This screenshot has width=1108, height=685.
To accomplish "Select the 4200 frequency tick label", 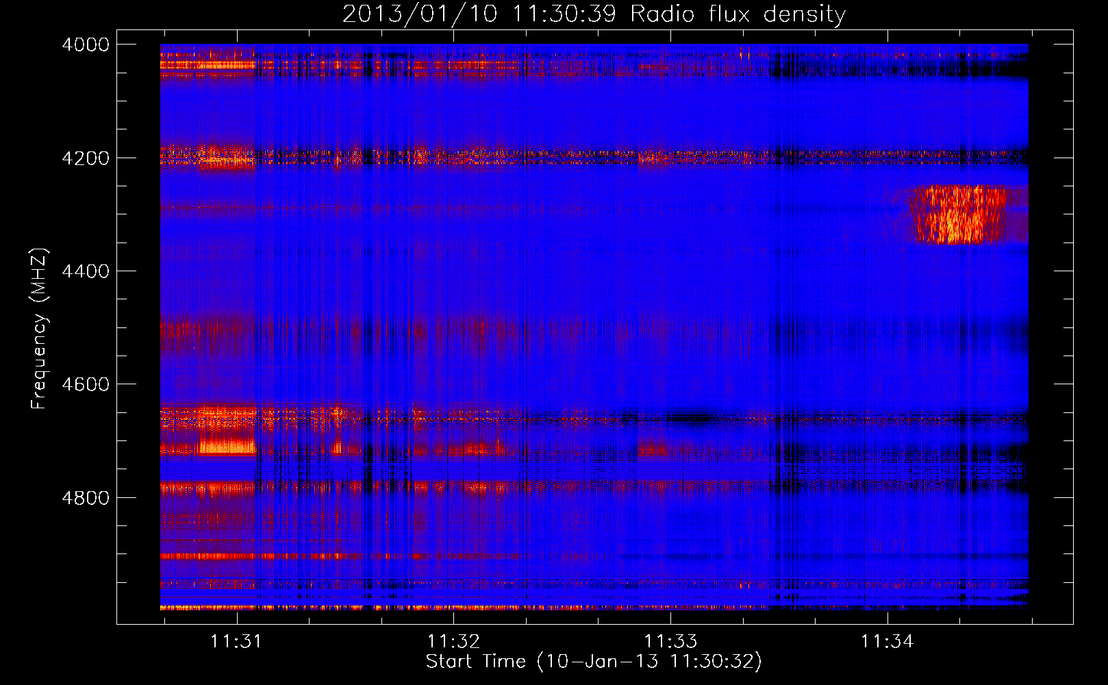I will coord(86,158).
